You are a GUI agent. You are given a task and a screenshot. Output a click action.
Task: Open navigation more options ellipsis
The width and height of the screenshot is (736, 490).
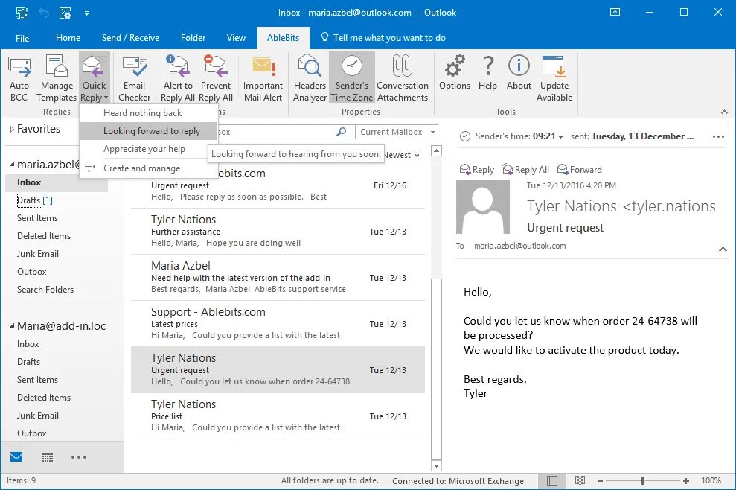(x=78, y=457)
